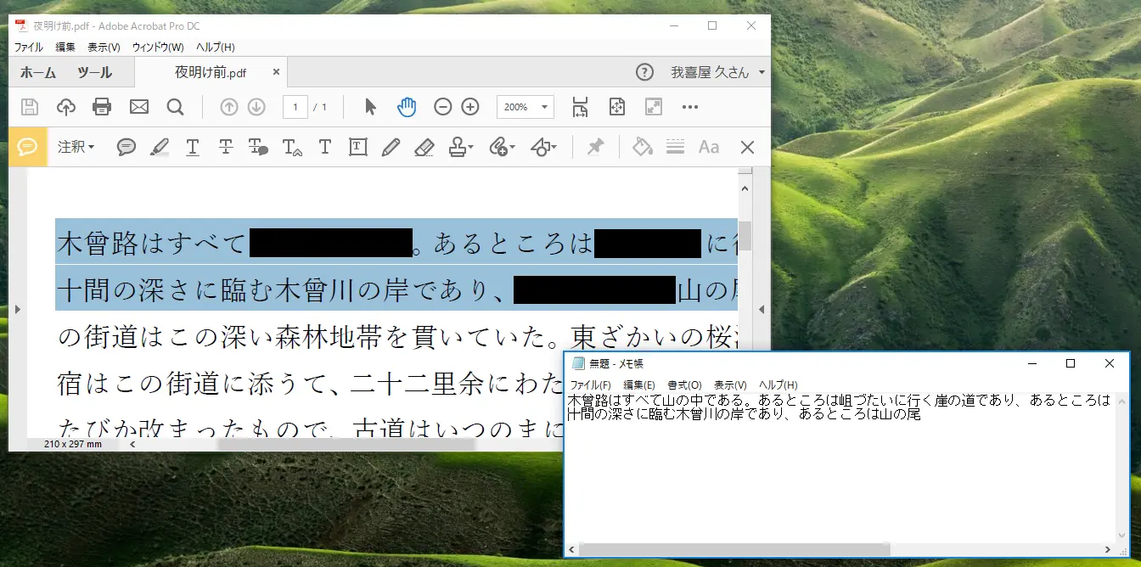Select the hand pan tool

click(407, 107)
